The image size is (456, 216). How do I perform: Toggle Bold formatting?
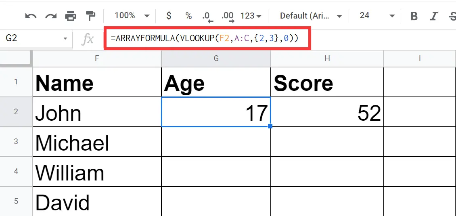point(414,16)
